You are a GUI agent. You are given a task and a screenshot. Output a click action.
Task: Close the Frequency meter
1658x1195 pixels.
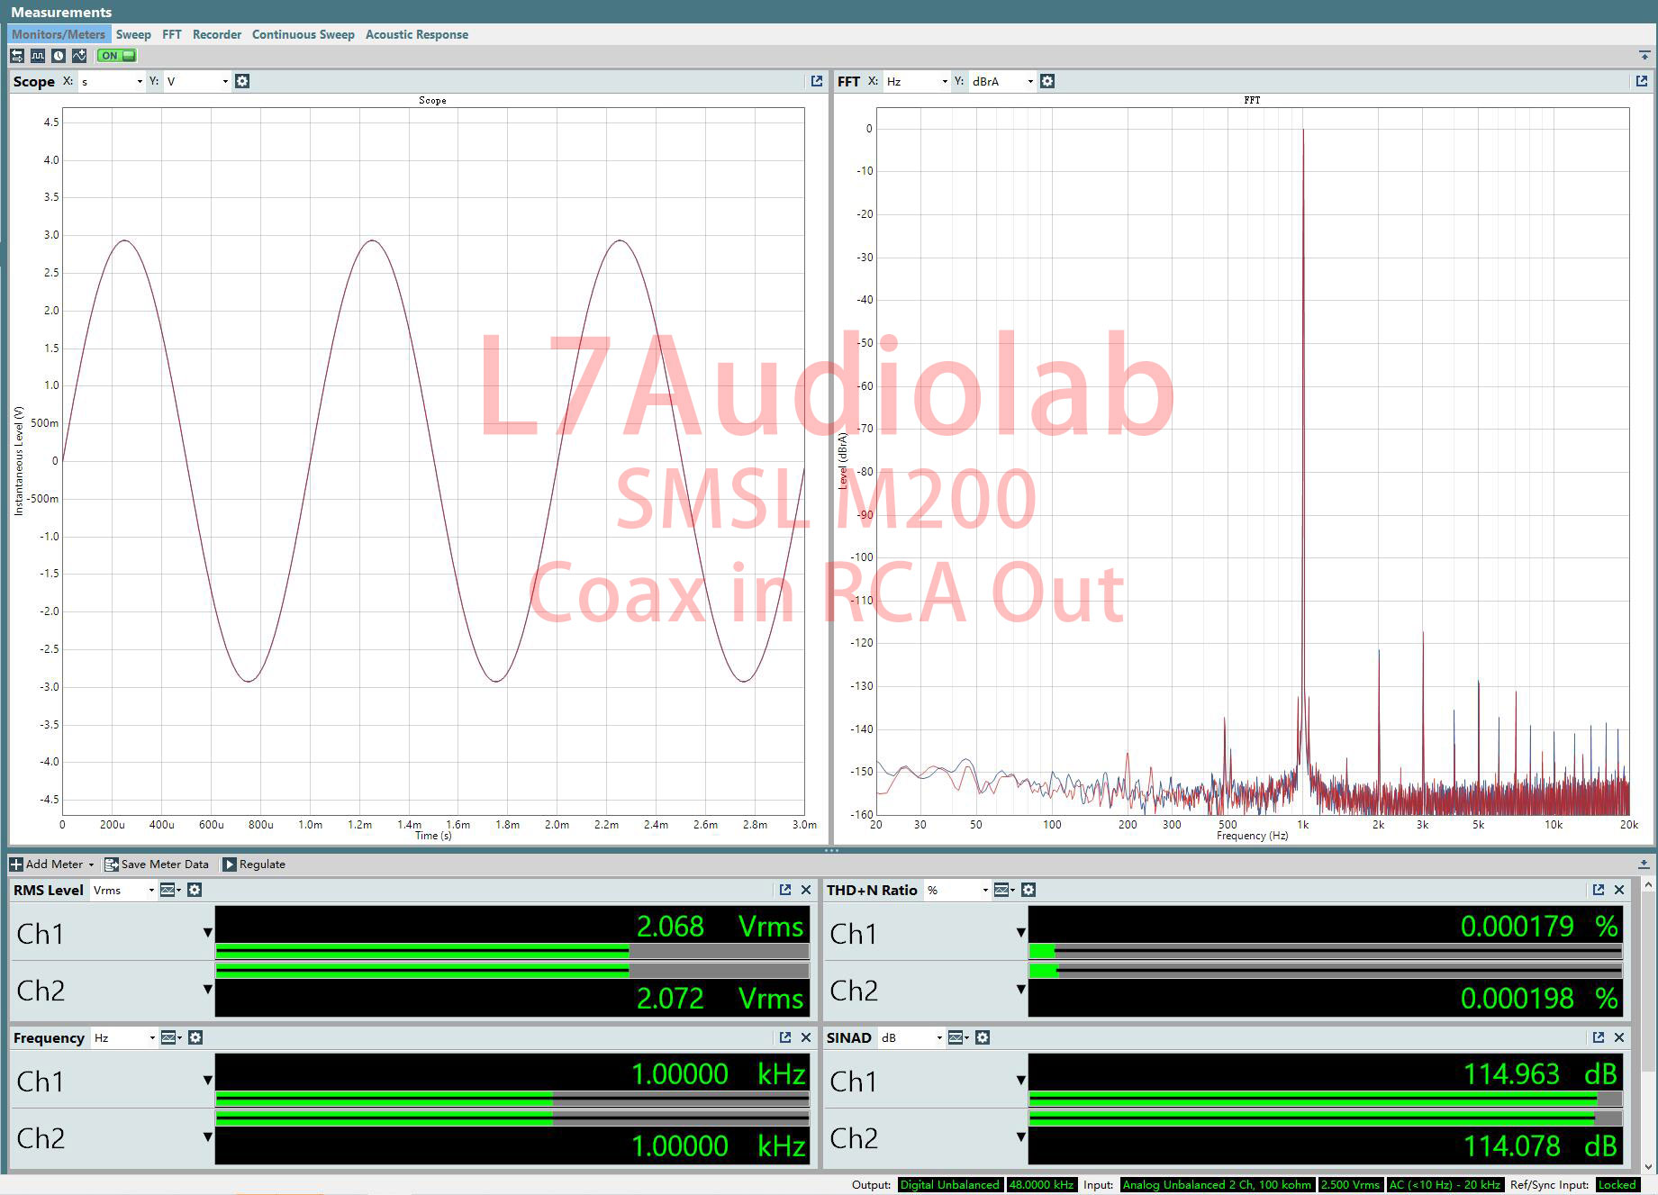point(806,1037)
